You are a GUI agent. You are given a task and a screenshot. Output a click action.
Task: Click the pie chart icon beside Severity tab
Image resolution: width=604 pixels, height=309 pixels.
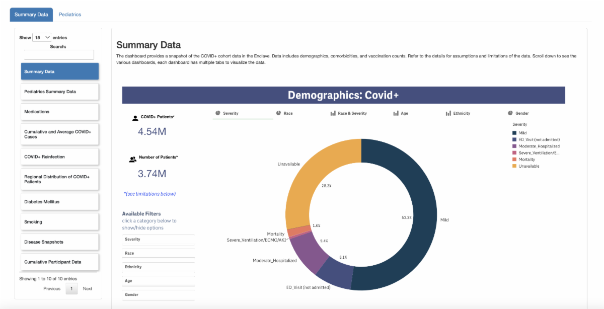(x=218, y=113)
